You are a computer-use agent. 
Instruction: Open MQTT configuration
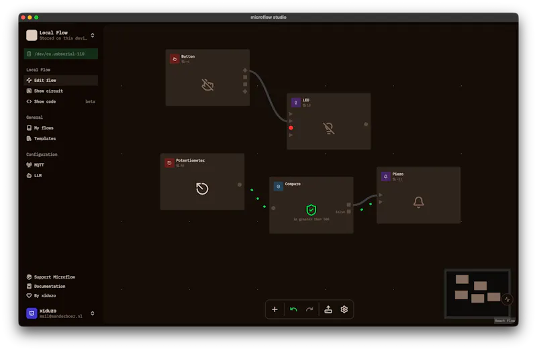coord(60,164)
